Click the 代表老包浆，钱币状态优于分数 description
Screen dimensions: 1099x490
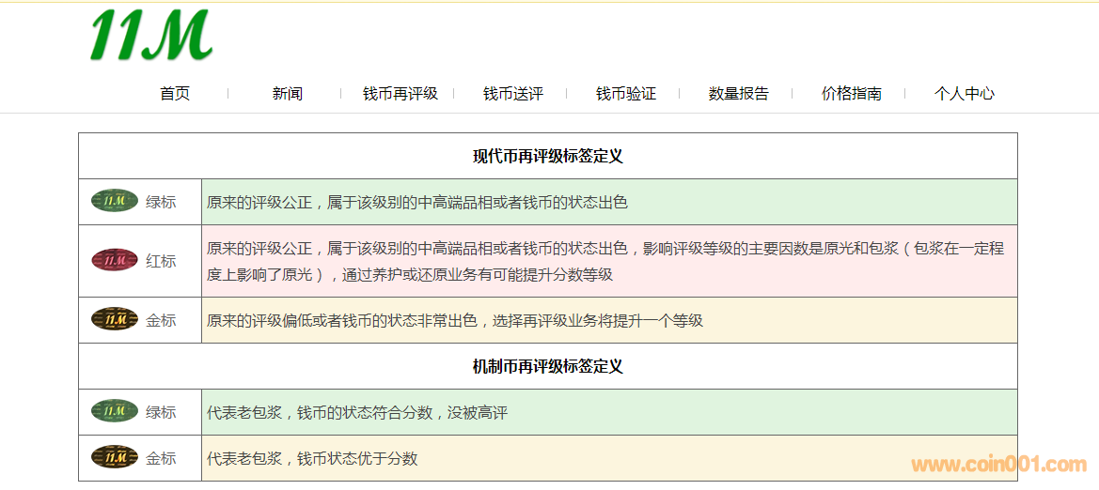point(312,458)
